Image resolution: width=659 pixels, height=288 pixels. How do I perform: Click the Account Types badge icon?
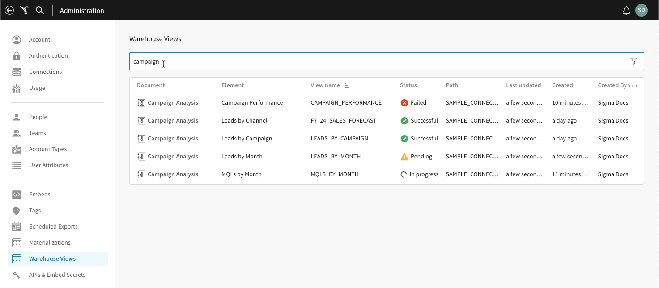click(17, 149)
